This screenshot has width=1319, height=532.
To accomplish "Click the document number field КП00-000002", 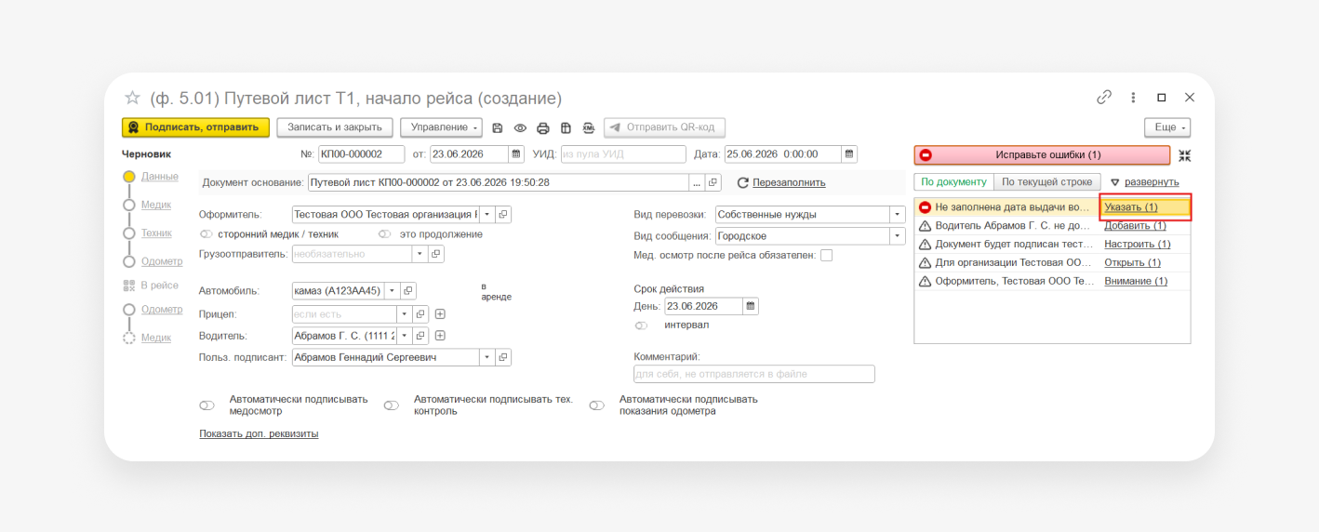I will (362, 154).
